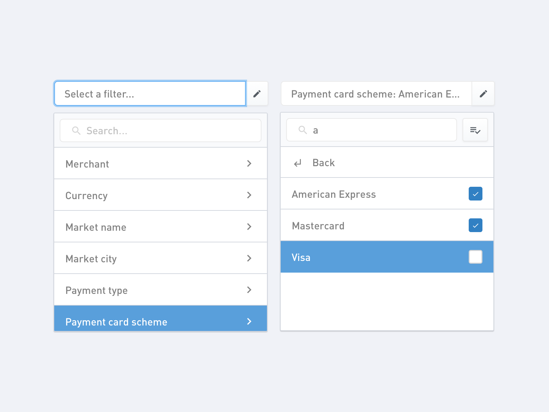Uncheck the American Express checkbox
The image size is (549, 412).
click(475, 194)
